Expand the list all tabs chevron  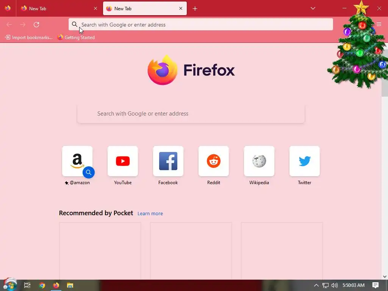pyautogui.click(x=313, y=8)
